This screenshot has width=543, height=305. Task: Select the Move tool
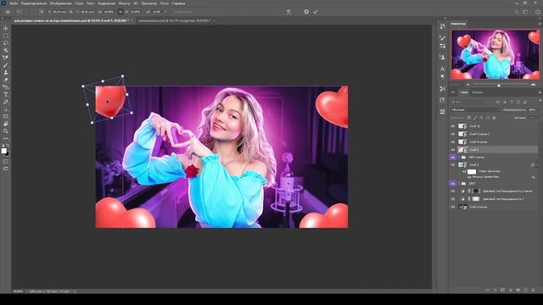(6, 28)
